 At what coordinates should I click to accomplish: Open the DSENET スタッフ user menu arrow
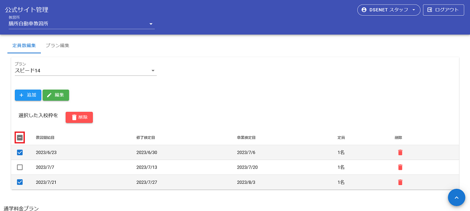tap(413, 10)
